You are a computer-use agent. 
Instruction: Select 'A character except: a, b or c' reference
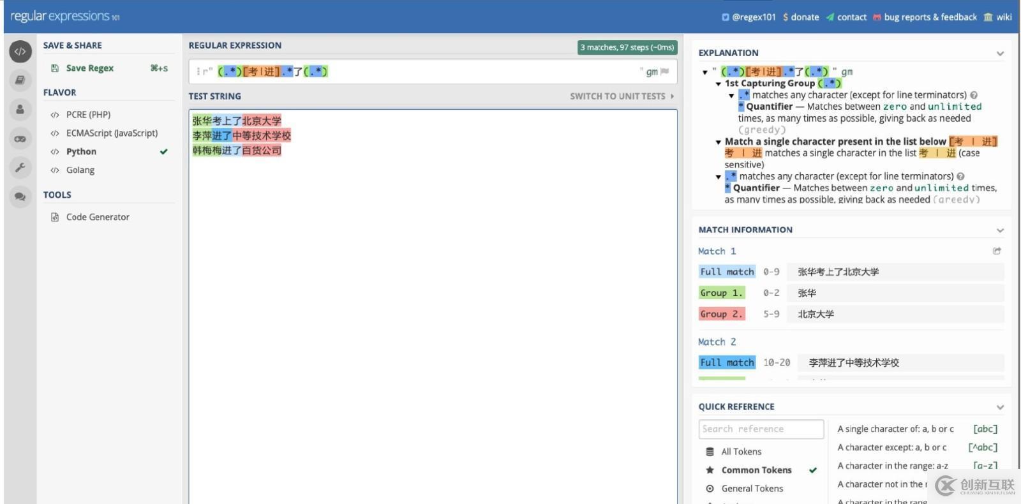point(918,447)
